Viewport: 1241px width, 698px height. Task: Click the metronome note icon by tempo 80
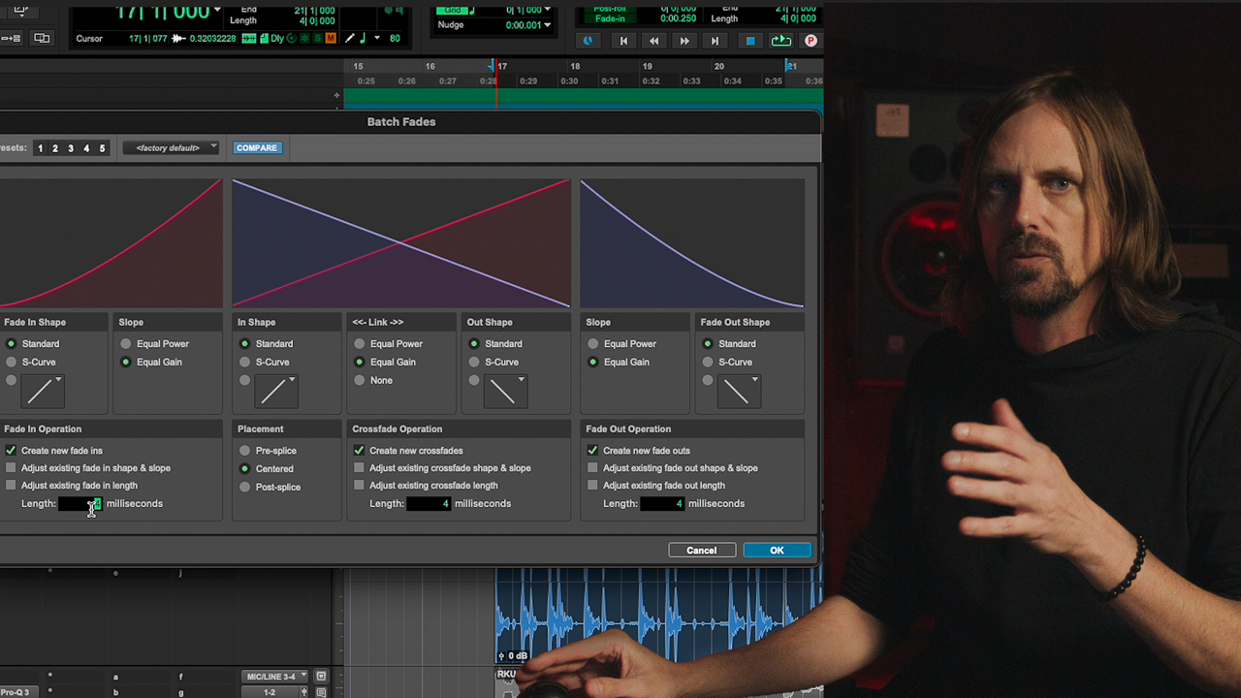click(363, 39)
